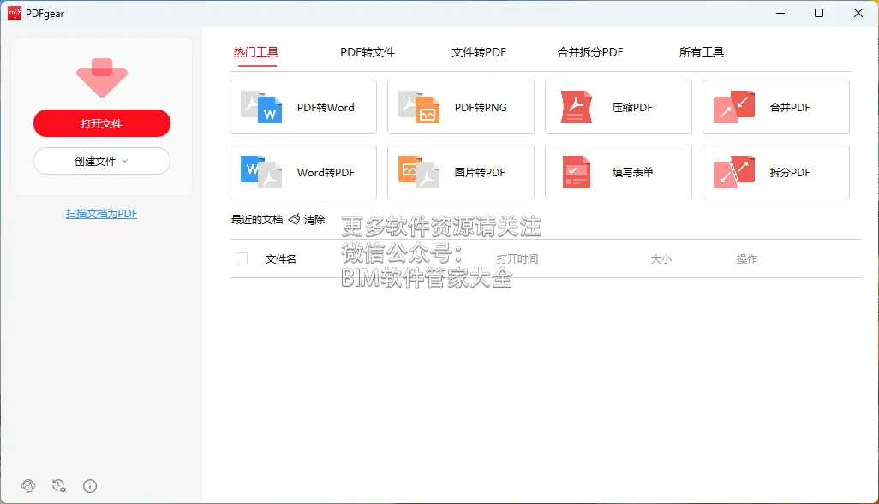Maximize the PDFgear window
Viewport: 879px width, 504px height.
[819, 13]
